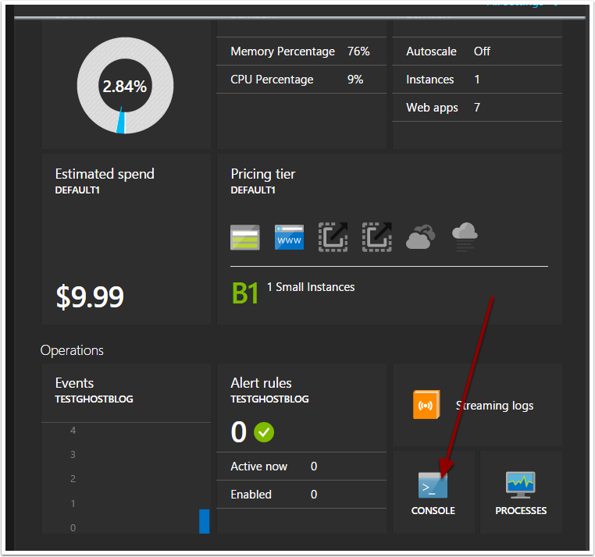595x557 pixels.
Task: Open the Console tile icon
Action: tap(433, 484)
